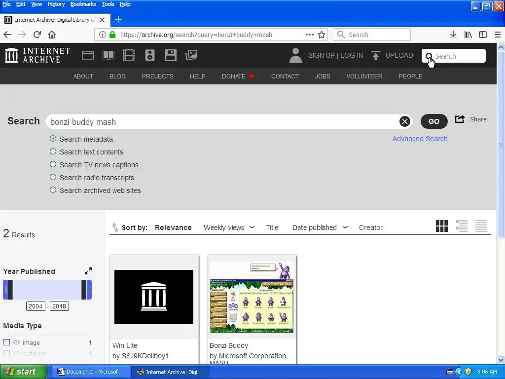Select Search archived web sites option
505x379 pixels.
53,190
